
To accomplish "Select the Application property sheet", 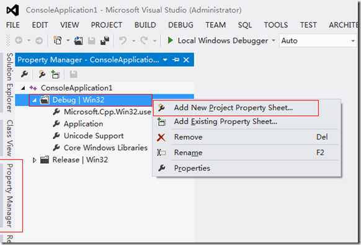I will [x=83, y=124].
